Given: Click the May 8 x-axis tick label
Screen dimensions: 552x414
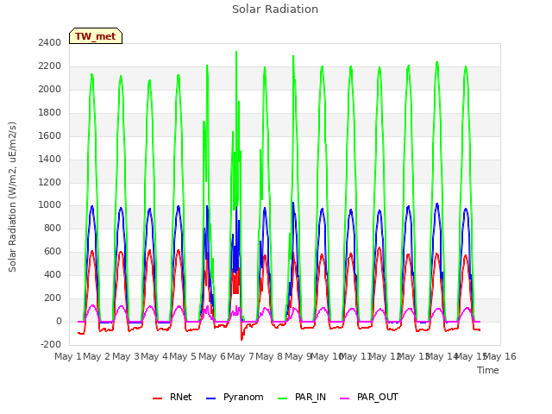Looking at the screenshot, I should [269, 356].
